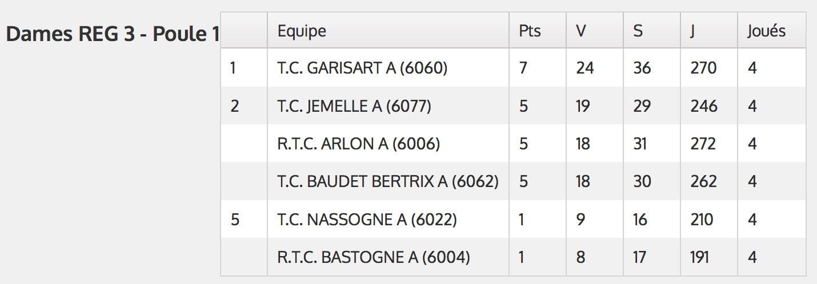Select the S column header

(638, 31)
